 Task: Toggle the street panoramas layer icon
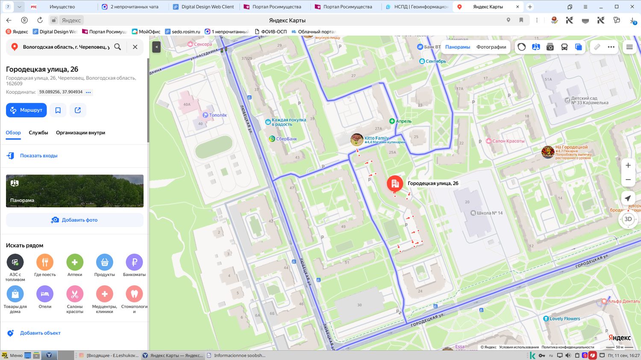click(536, 47)
